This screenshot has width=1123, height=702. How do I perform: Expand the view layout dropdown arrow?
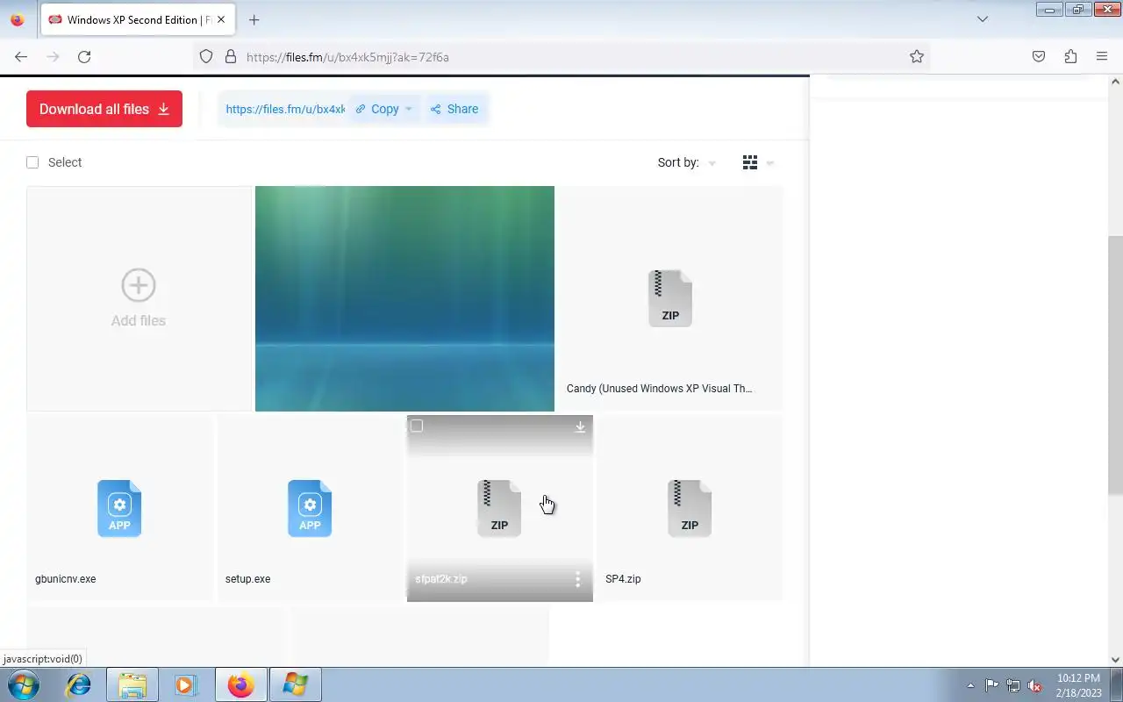click(770, 163)
